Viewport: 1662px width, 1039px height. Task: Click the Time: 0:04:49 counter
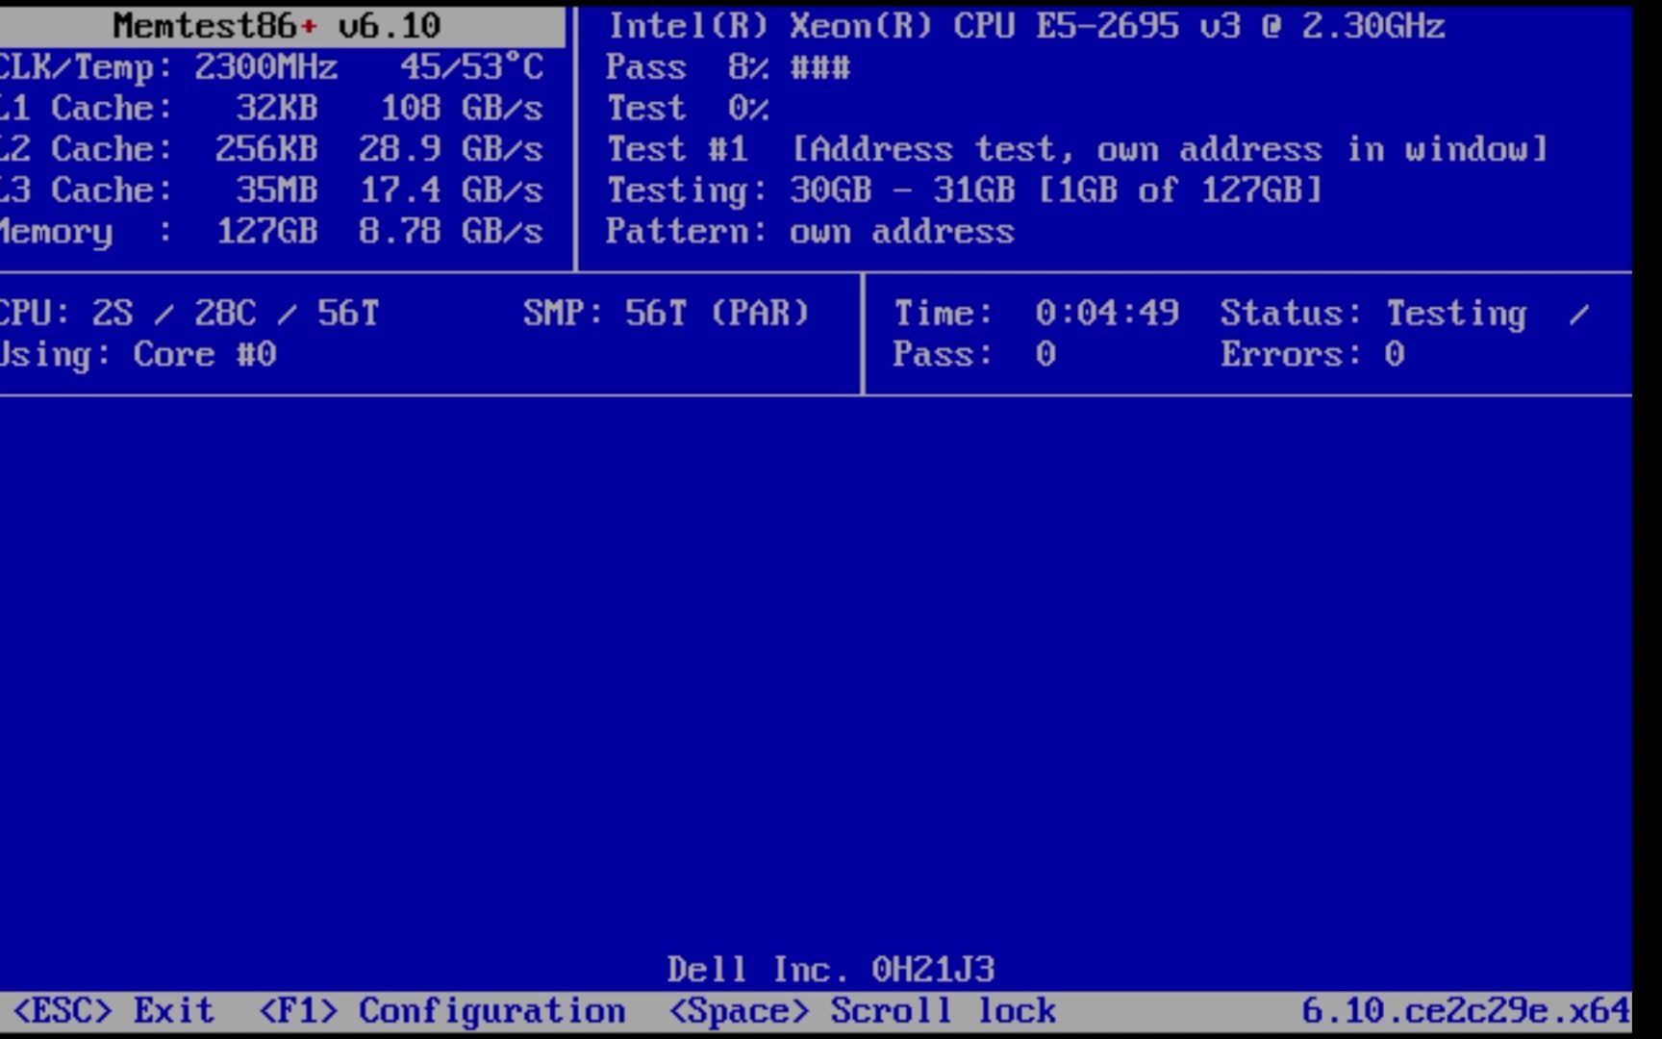tap(1036, 314)
